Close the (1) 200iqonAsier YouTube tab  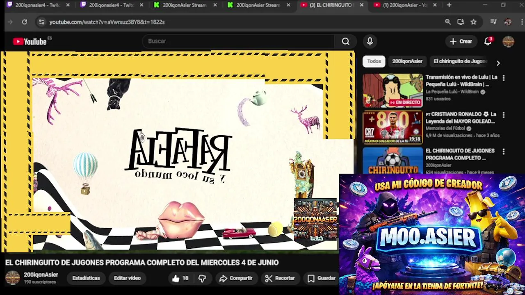tap(435, 5)
